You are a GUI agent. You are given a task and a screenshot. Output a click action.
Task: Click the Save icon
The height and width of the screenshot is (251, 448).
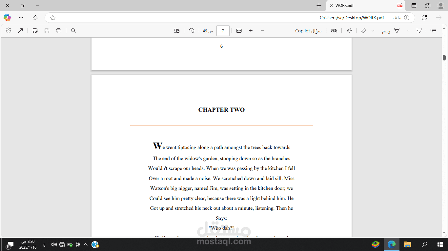coord(47,31)
